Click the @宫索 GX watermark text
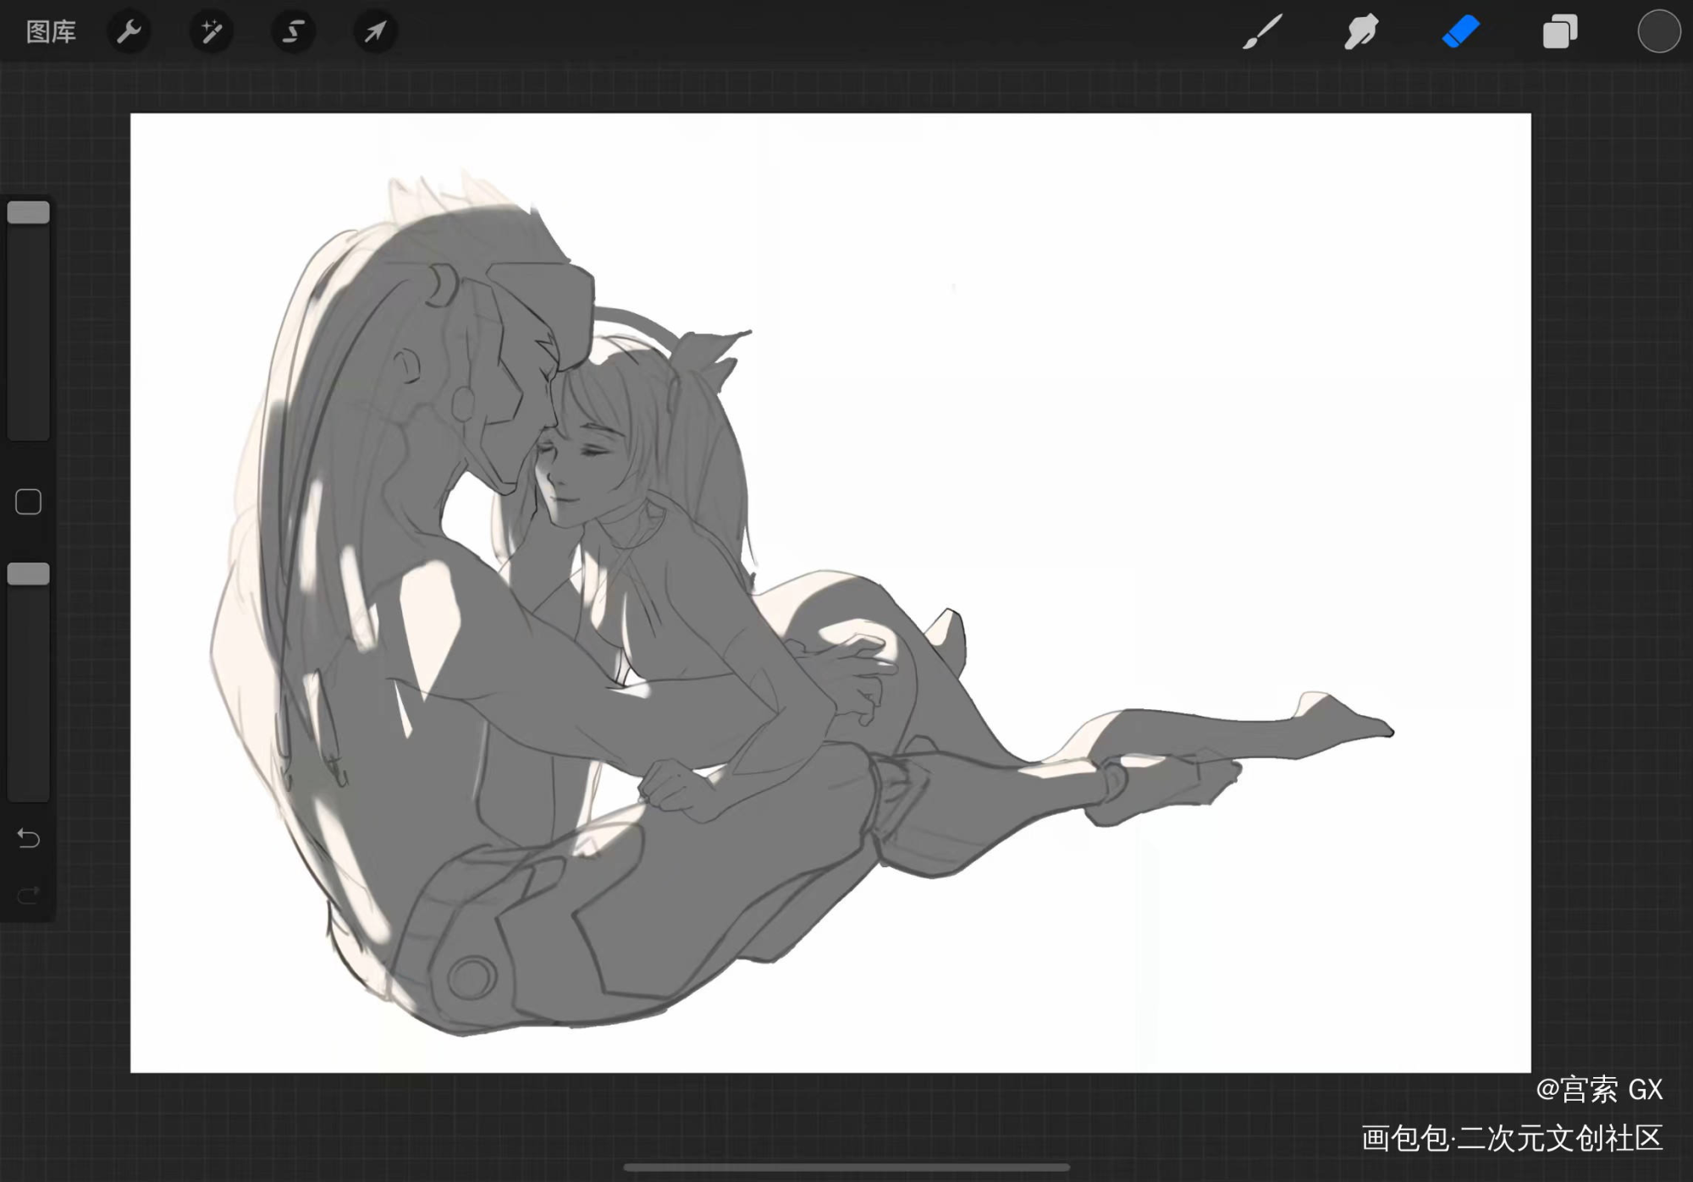 pos(1599,1089)
